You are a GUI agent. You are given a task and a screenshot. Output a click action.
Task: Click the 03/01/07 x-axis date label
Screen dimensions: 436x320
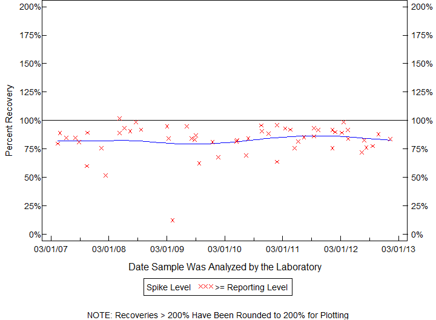[51, 248]
